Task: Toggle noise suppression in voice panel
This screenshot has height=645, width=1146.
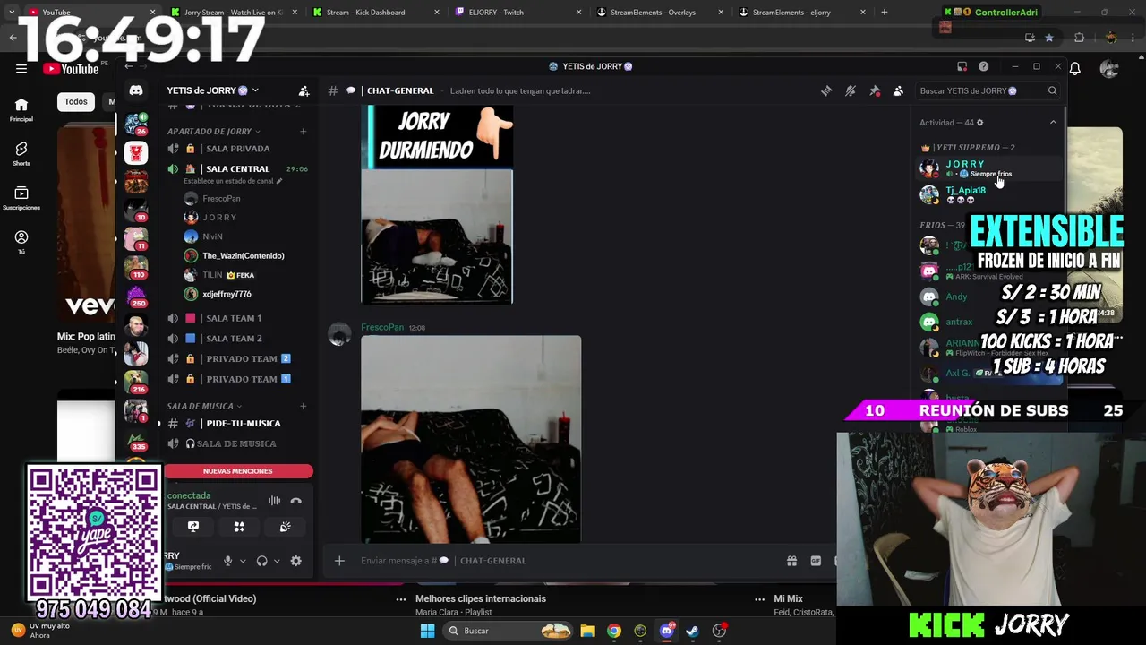Action: 275,501
